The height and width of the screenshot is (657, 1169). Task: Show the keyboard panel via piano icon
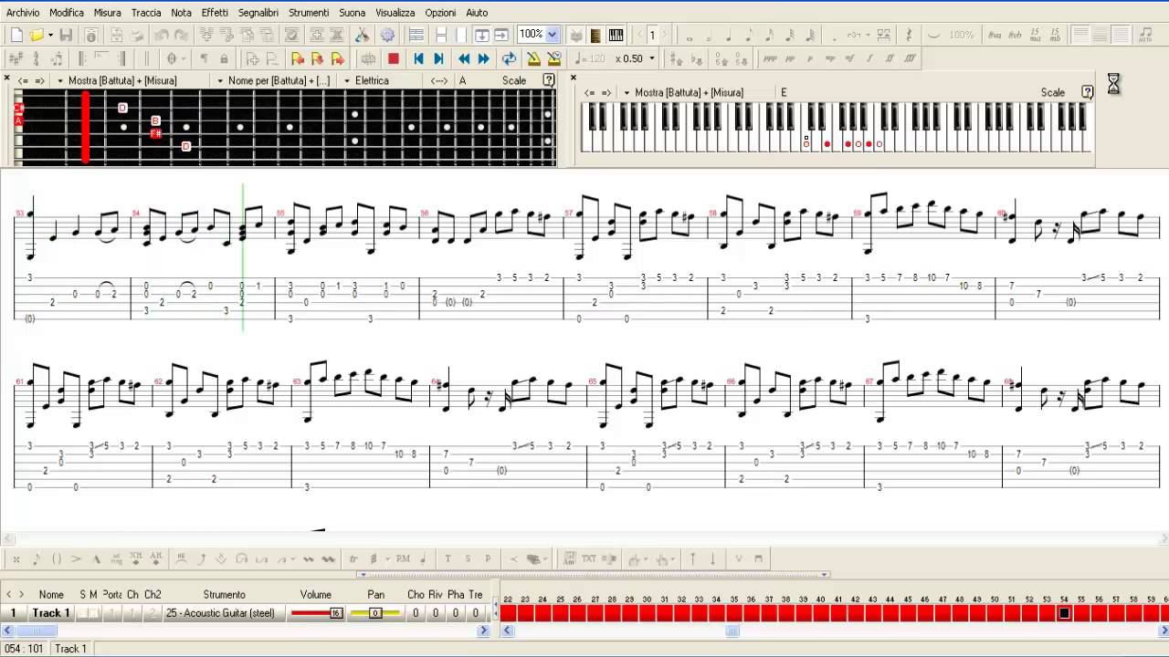point(616,36)
